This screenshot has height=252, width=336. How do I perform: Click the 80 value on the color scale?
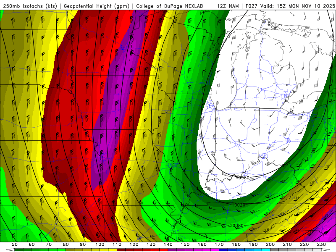click(66, 244)
